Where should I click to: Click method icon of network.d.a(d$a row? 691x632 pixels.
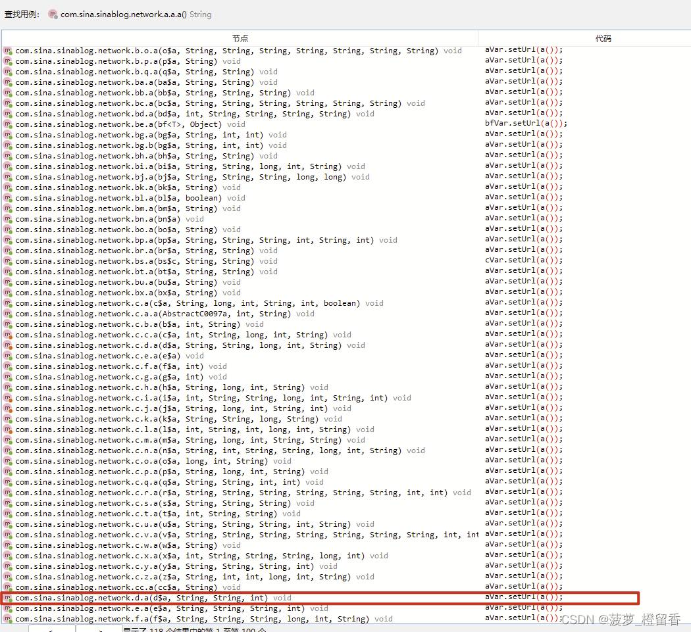click(x=8, y=598)
